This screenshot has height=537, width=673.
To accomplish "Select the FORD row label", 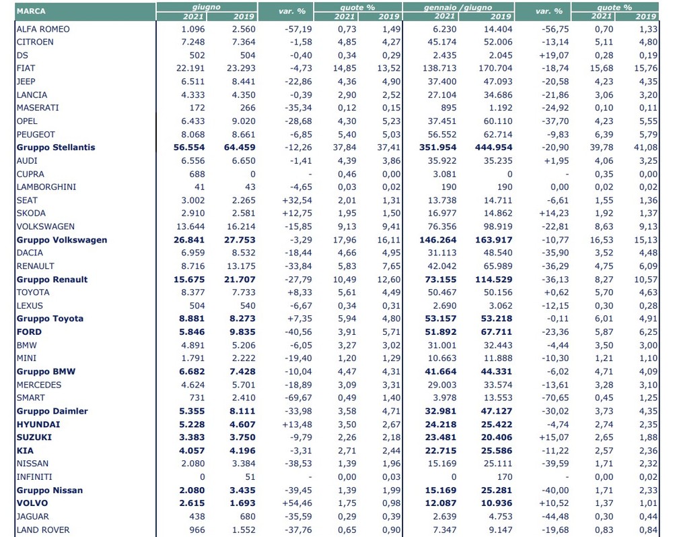I will pyautogui.click(x=29, y=332).
